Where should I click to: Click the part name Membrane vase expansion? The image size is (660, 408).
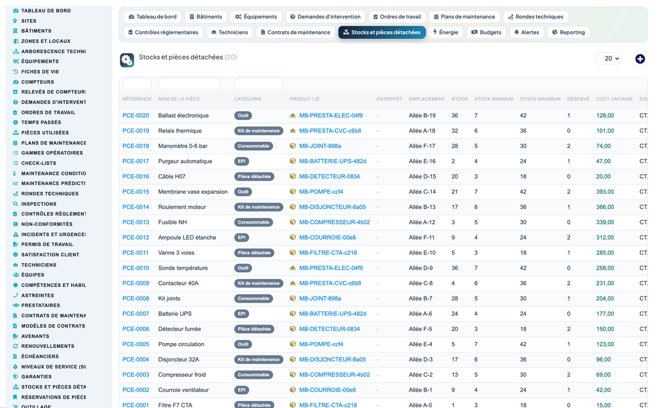pos(193,192)
